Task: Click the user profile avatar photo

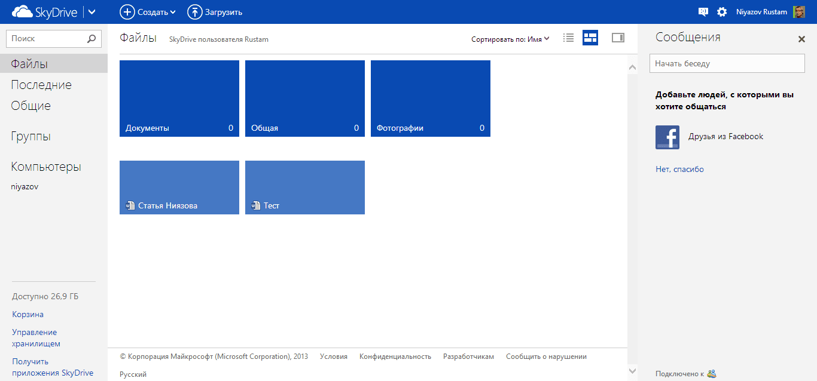Action: click(x=799, y=11)
